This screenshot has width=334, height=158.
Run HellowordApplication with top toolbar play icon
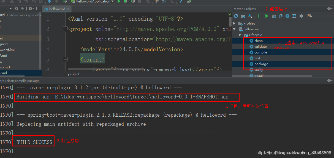coord(119,2)
